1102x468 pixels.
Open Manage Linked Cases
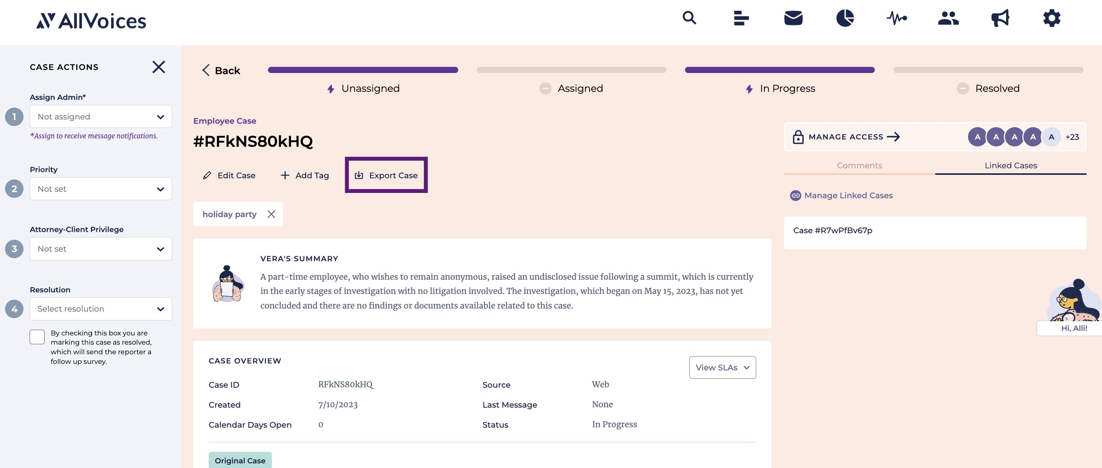click(848, 195)
